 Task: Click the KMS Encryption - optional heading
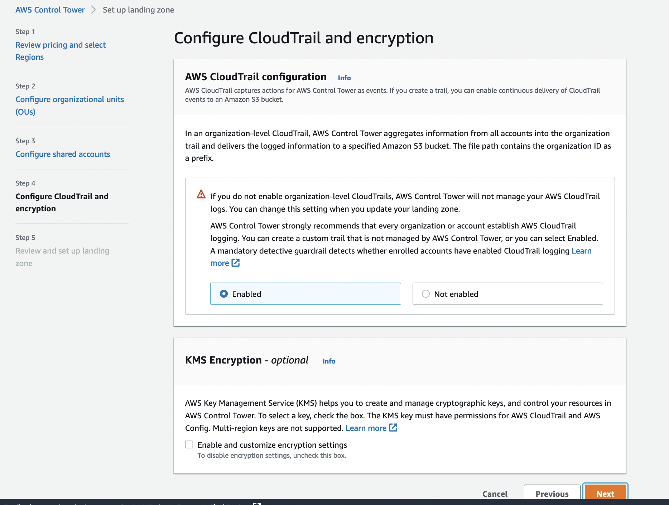[x=247, y=360]
